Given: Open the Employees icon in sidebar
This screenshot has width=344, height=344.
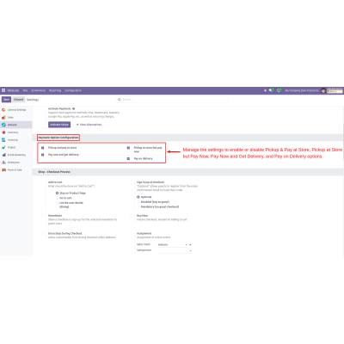Looking at the screenshot, I should pyautogui.click(x=3, y=163).
